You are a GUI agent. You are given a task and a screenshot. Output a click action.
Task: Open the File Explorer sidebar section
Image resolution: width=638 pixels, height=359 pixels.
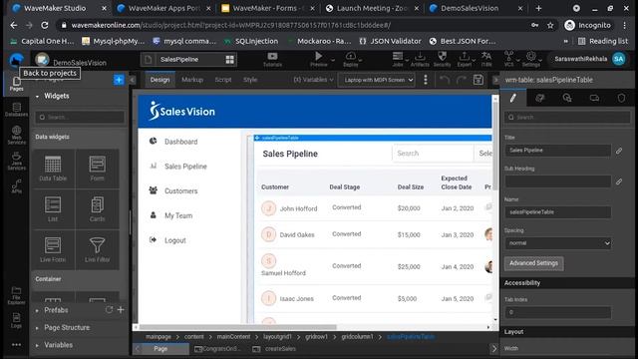tap(16, 295)
